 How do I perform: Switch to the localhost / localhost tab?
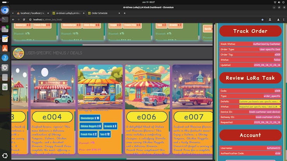tap(30, 13)
